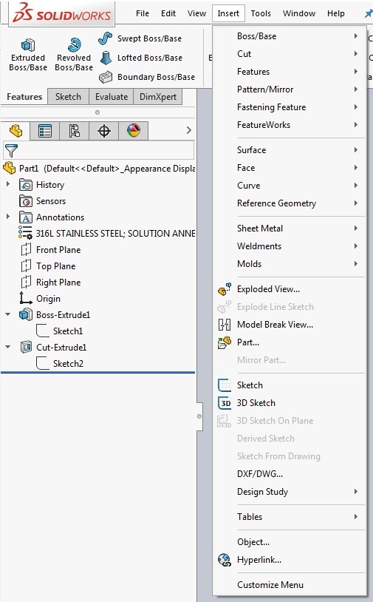Select the Annotations folder
This screenshot has height=602, width=373.
pyautogui.click(x=52, y=217)
